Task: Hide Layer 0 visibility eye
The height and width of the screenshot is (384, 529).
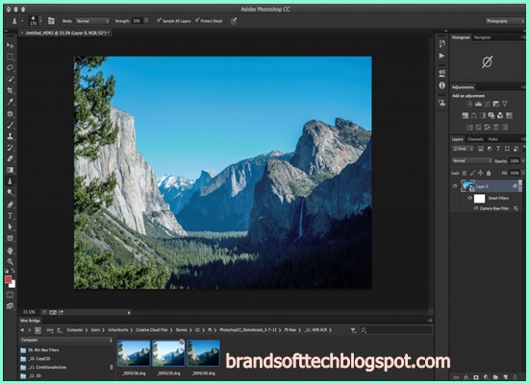Action: coord(455,186)
